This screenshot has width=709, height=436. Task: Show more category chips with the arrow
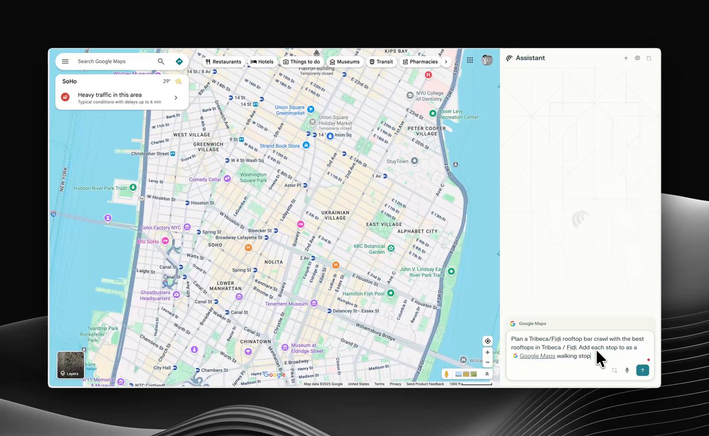click(x=445, y=61)
